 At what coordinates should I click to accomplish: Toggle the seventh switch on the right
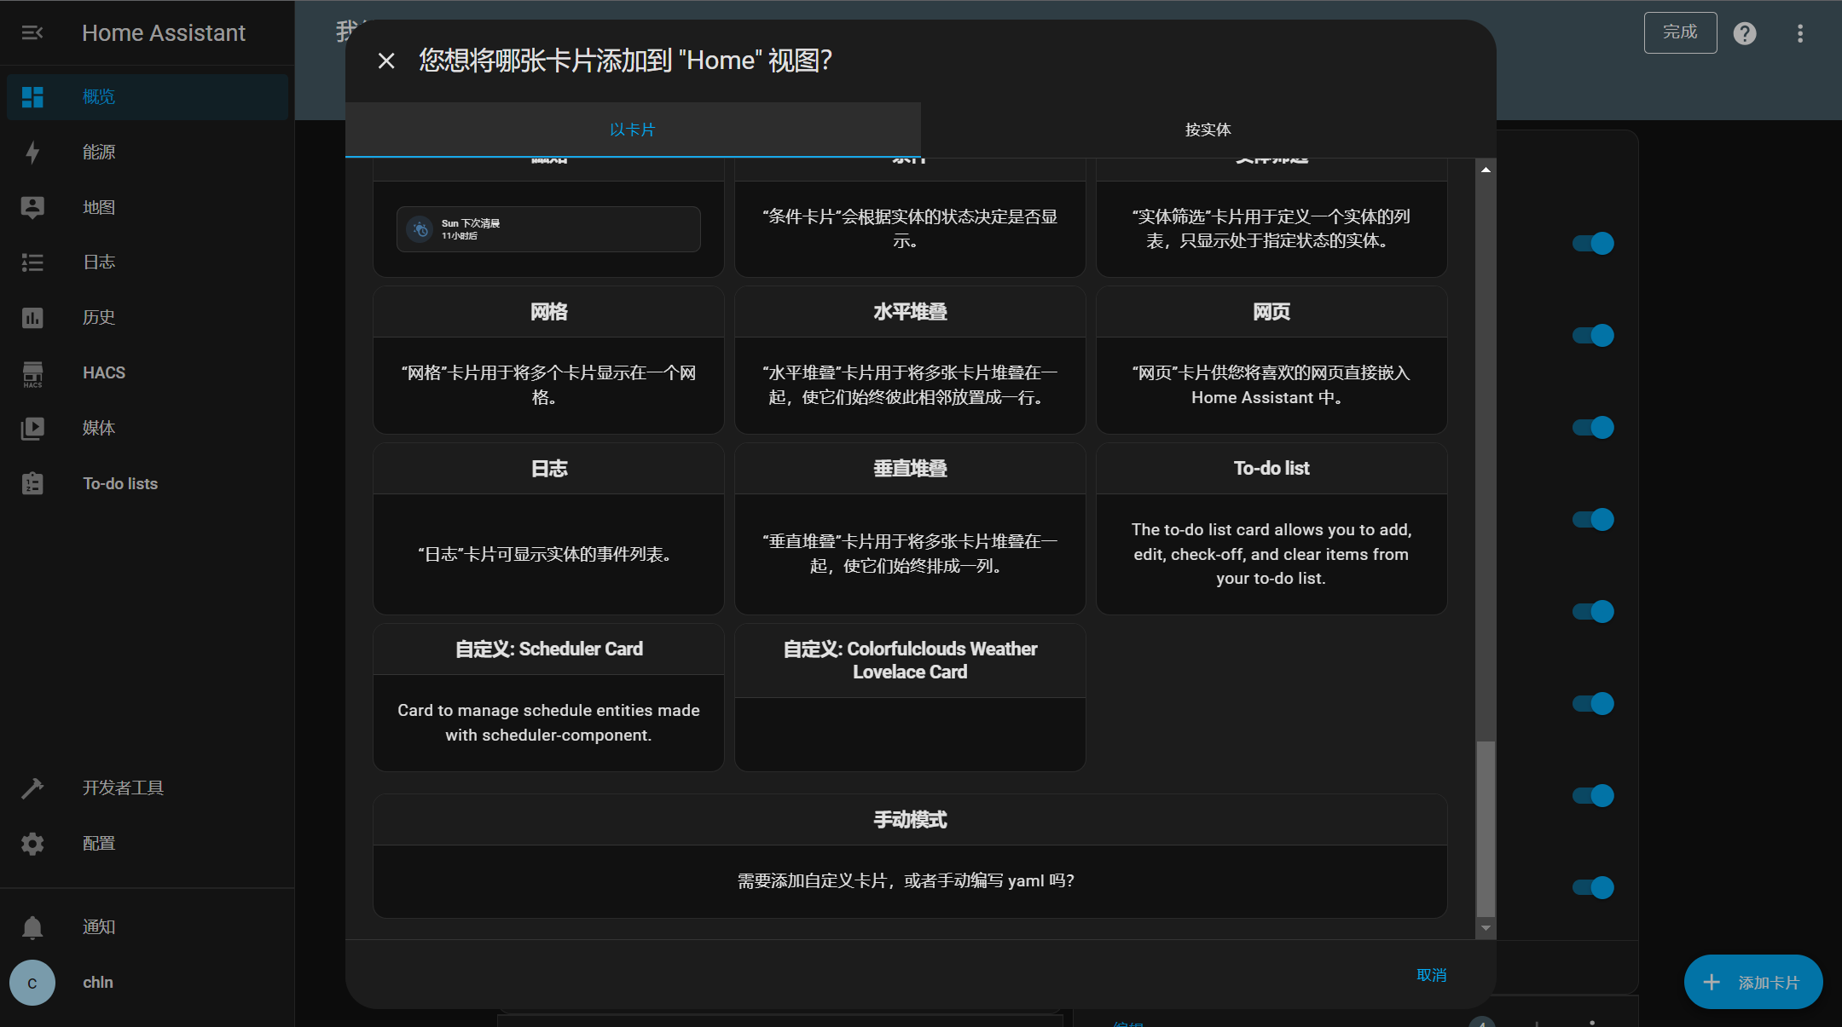[1593, 795]
